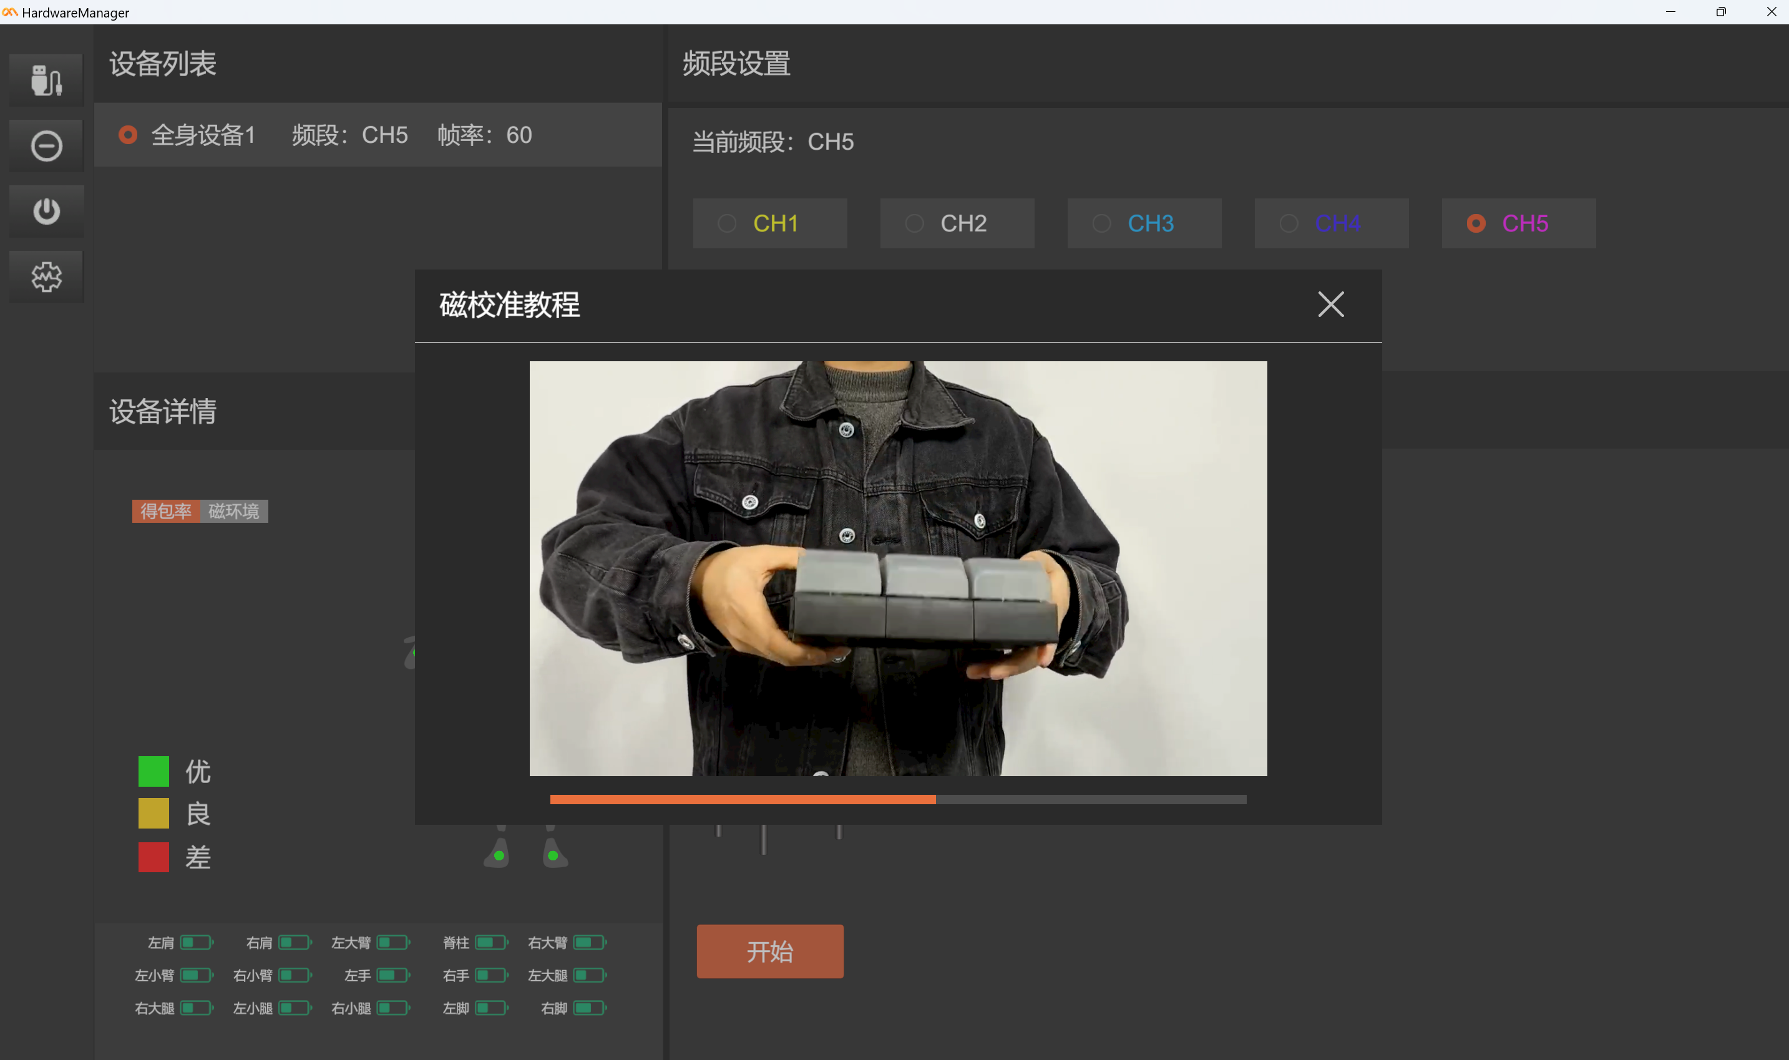Click the disconnect minus-circle sidebar icon
The height and width of the screenshot is (1060, 1789).
pos(46,146)
